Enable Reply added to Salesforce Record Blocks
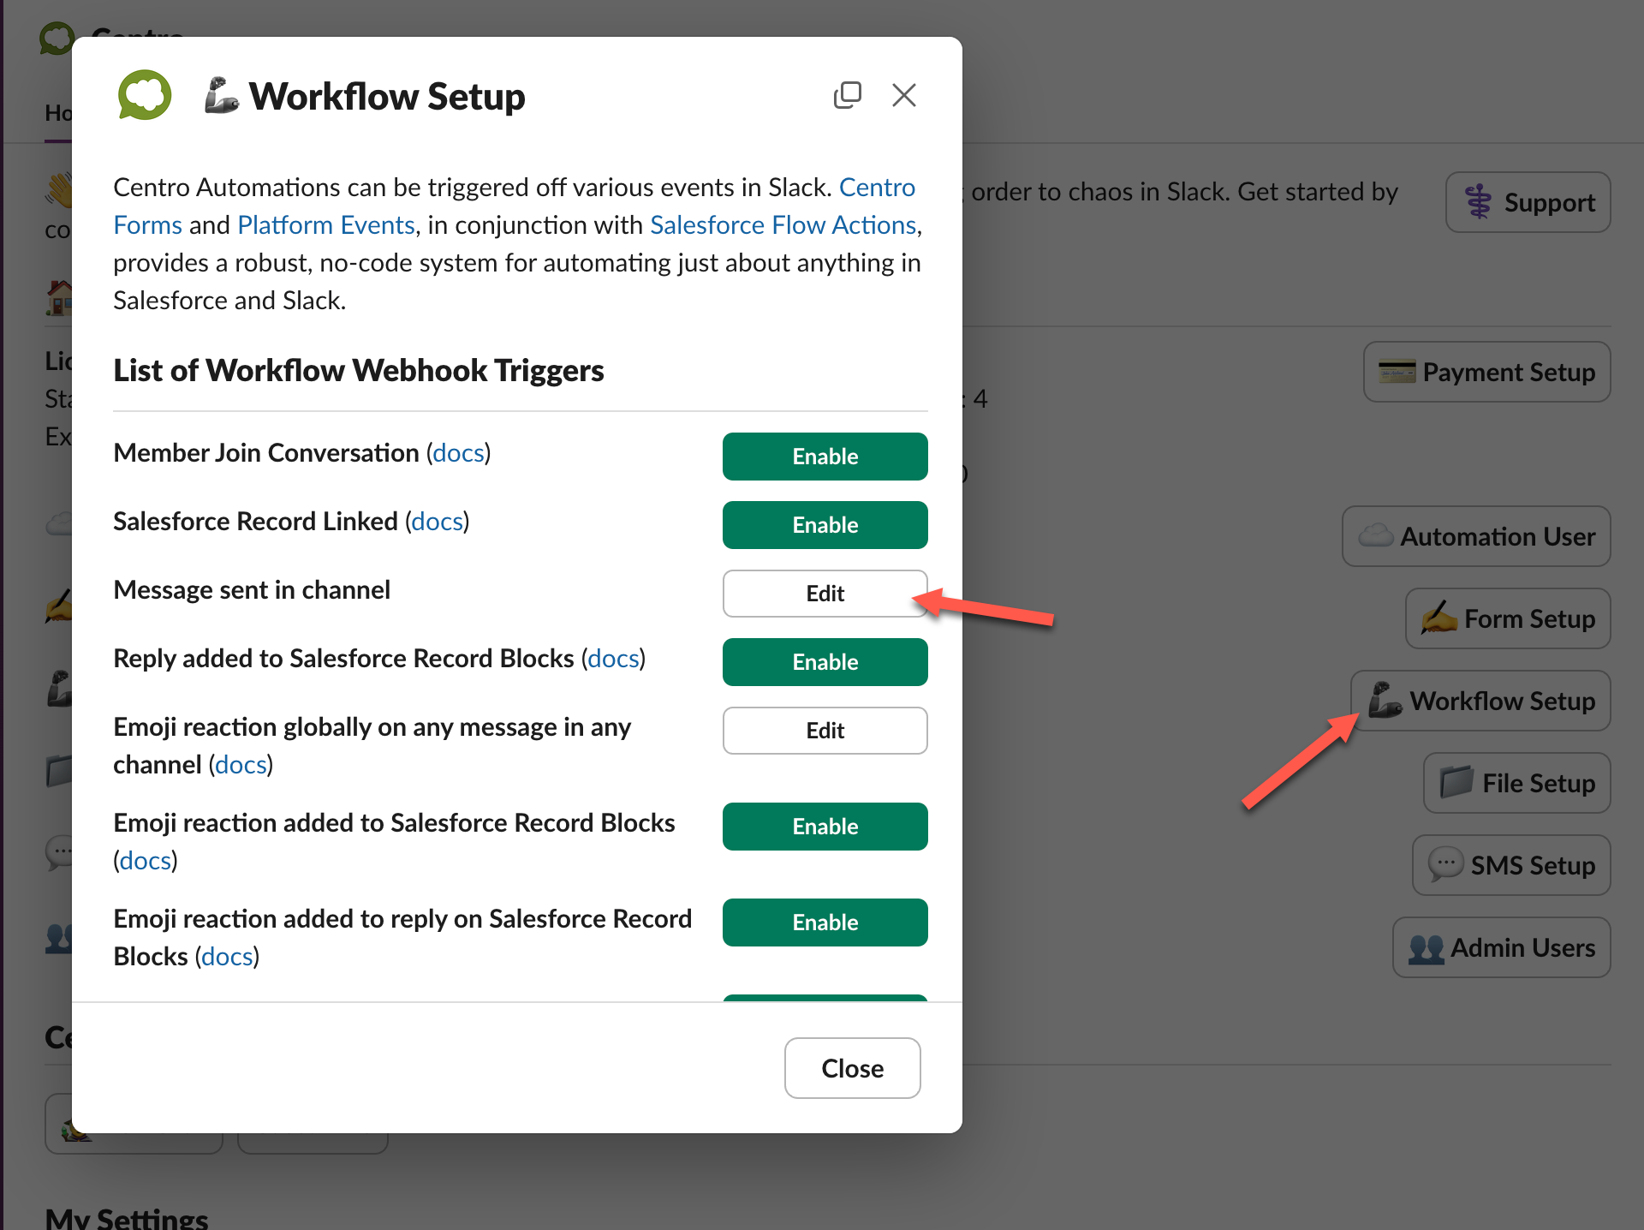The image size is (1644, 1230). pos(825,662)
